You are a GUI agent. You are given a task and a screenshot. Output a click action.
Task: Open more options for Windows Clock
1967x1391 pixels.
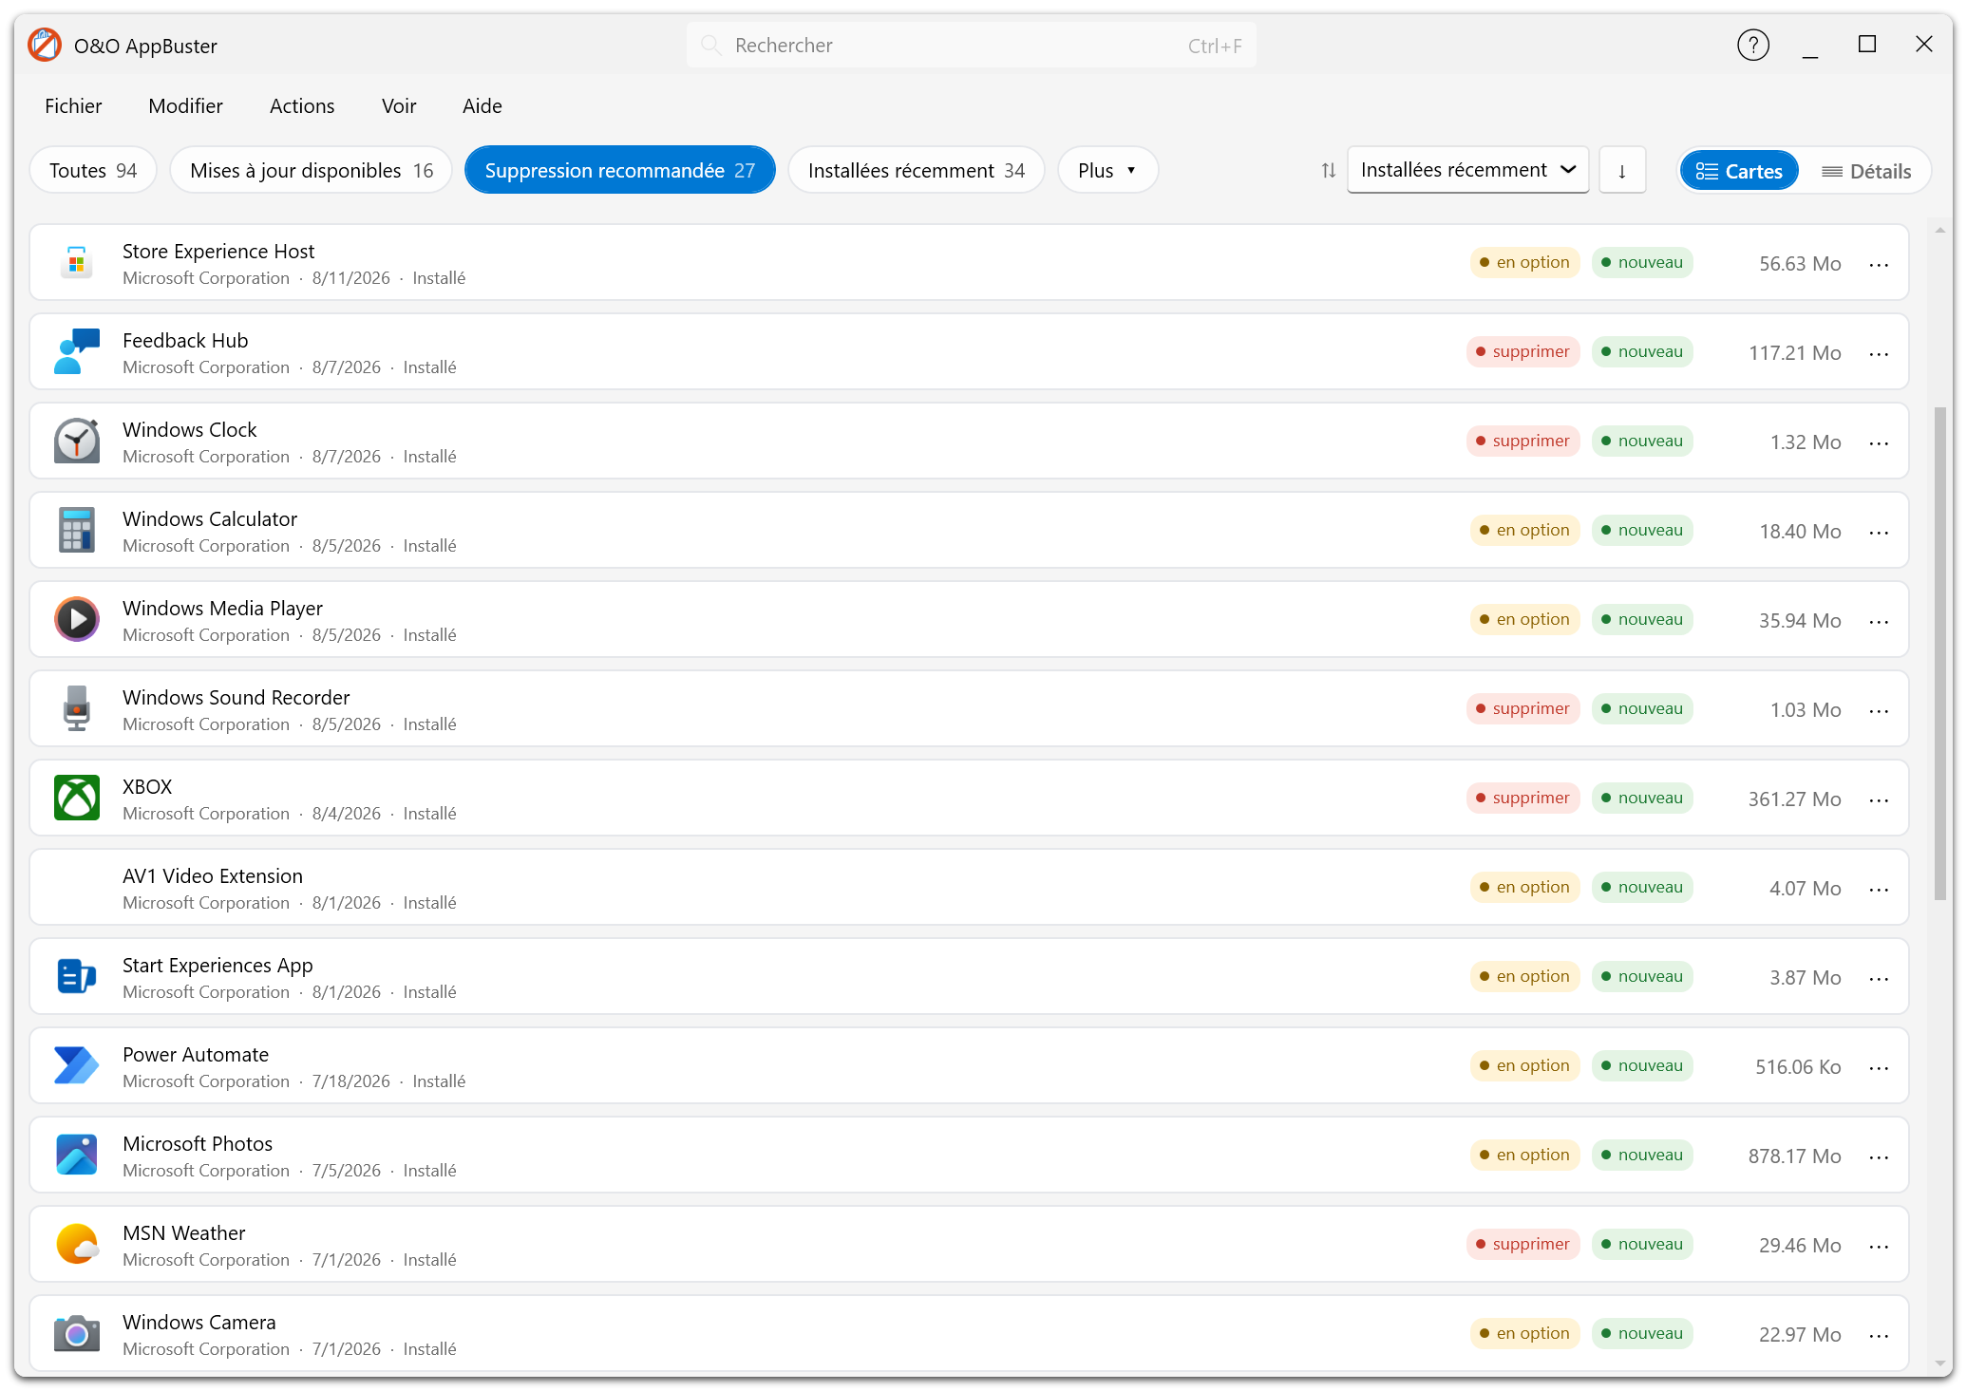pyautogui.click(x=1879, y=443)
